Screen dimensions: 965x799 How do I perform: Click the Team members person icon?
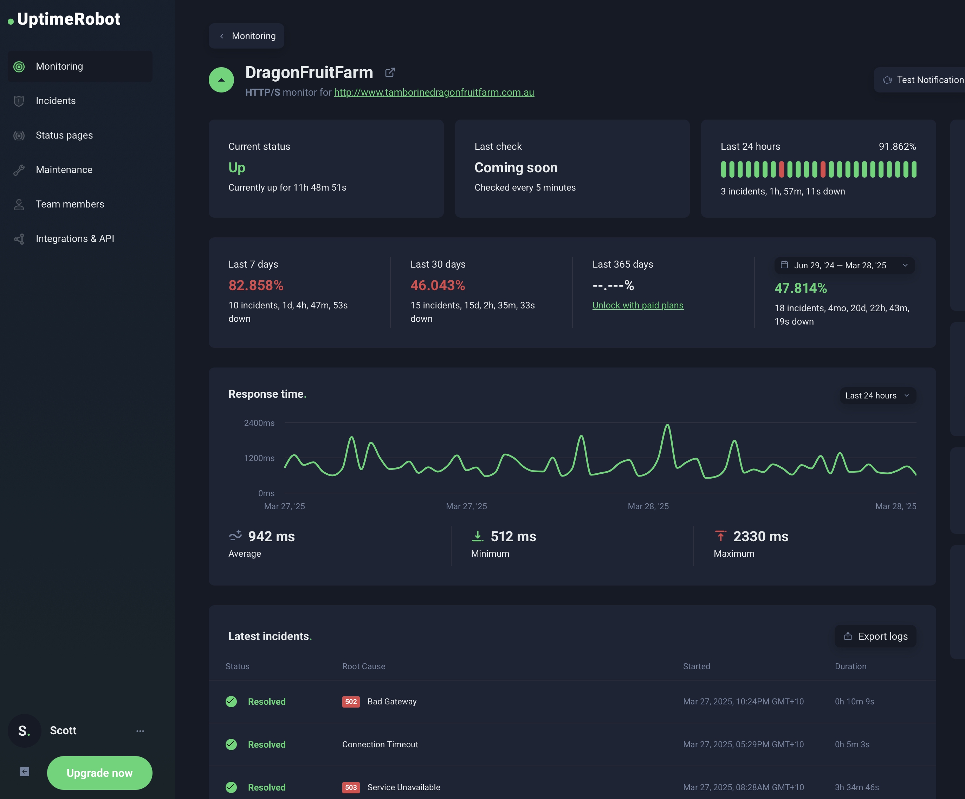tap(19, 205)
